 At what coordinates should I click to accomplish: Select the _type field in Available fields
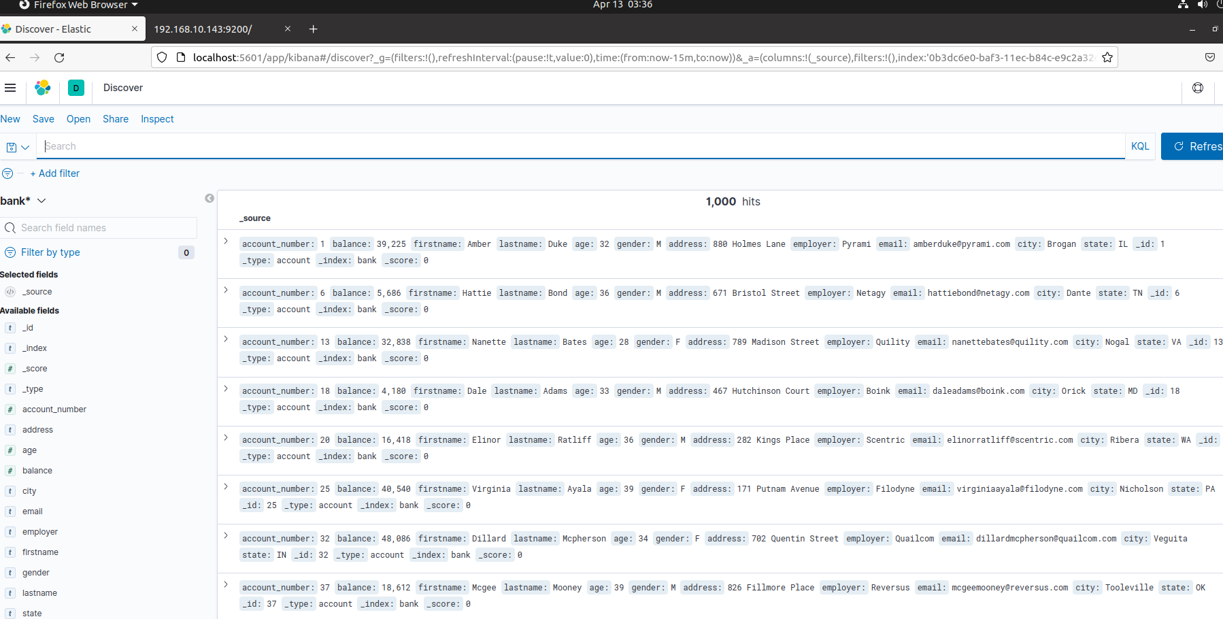[x=33, y=389]
